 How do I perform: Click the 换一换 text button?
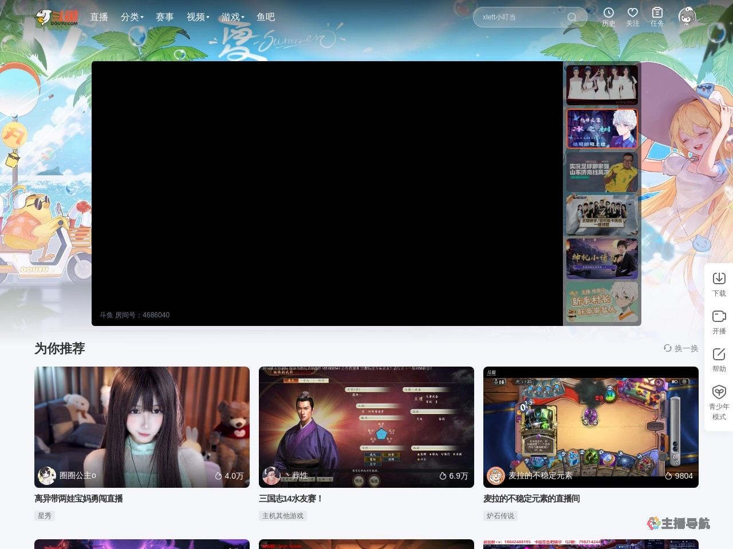click(687, 348)
